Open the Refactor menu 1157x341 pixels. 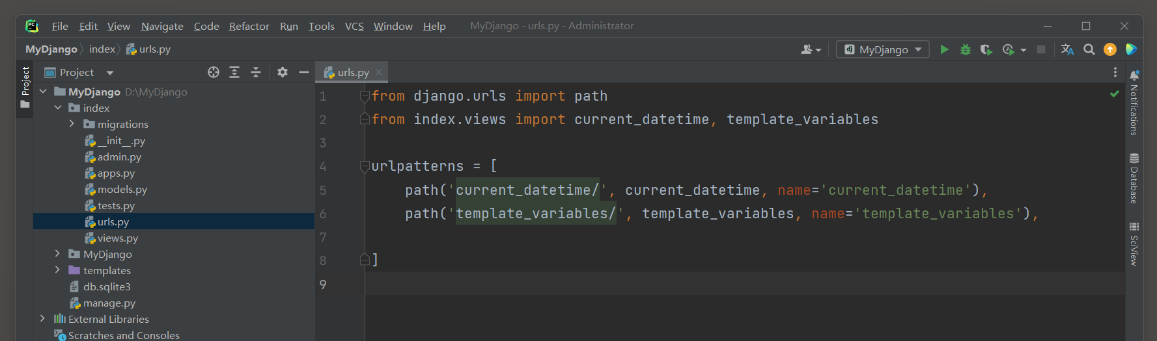249,26
